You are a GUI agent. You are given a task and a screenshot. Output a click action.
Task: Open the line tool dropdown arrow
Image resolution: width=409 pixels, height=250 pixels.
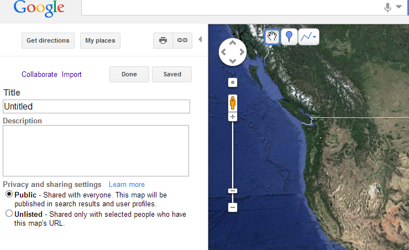click(314, 37)
